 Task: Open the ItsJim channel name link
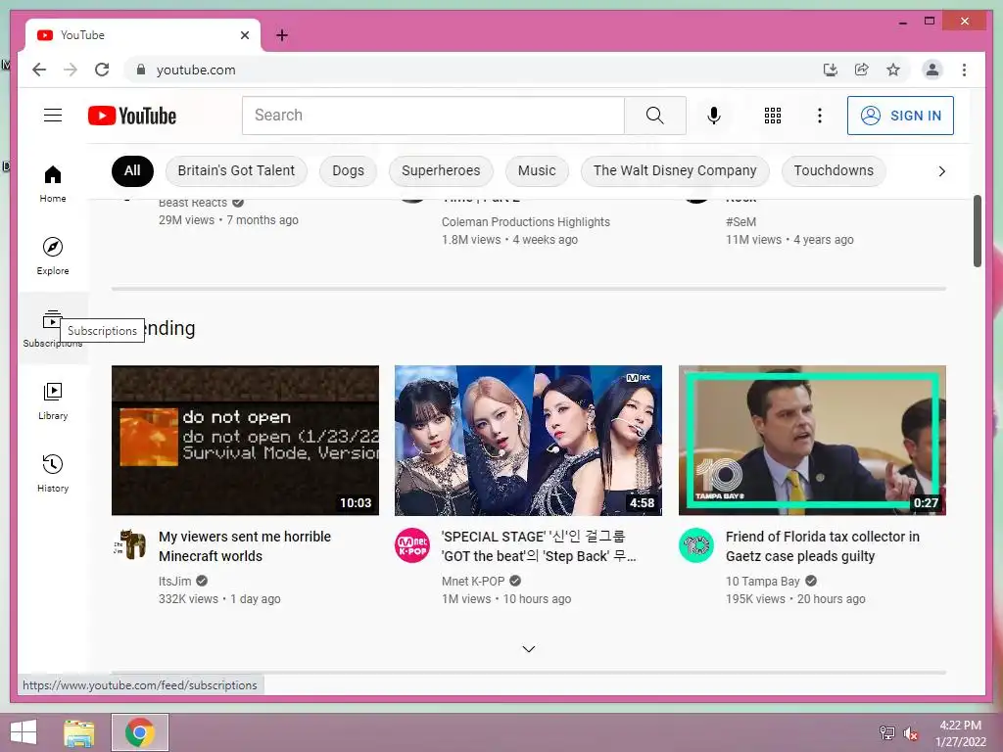pyautogui.click(x=174, y=582)
